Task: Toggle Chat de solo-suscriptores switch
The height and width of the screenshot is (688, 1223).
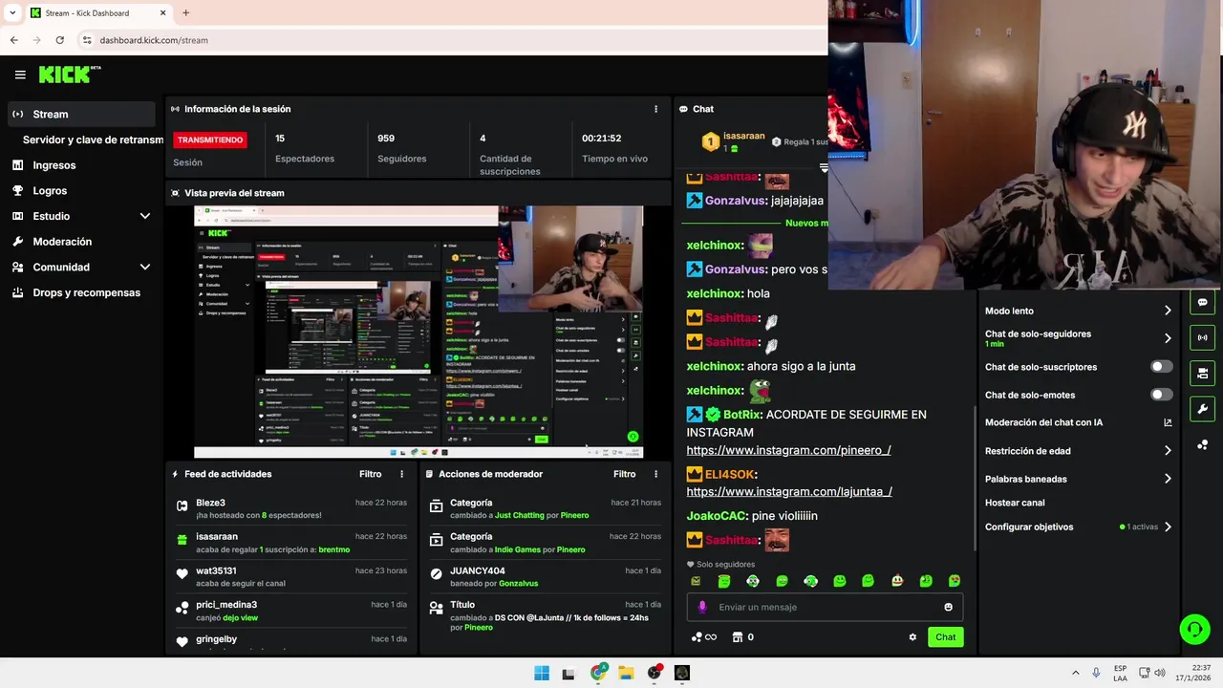Action: (x=1161, y=367)
